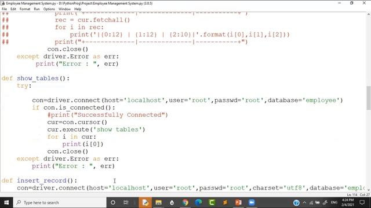The width and height of the screenshot is (371, 208).
Task: Click the battery icon in the system tray
Action: coord(318,203)
